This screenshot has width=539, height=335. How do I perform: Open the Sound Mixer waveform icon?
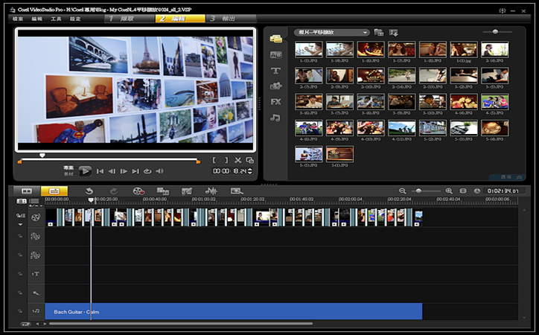coord(211,191)
